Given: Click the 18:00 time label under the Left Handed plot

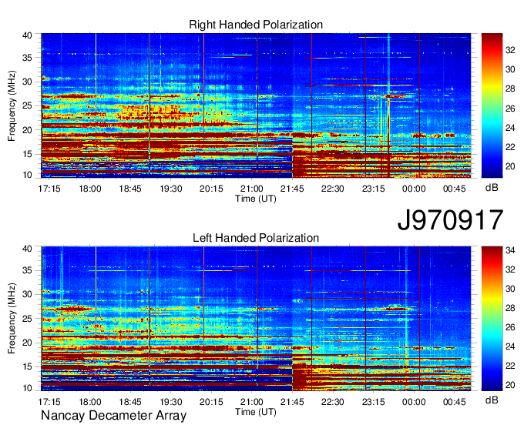Looking at the screenshot, I should tap(90, 402).
